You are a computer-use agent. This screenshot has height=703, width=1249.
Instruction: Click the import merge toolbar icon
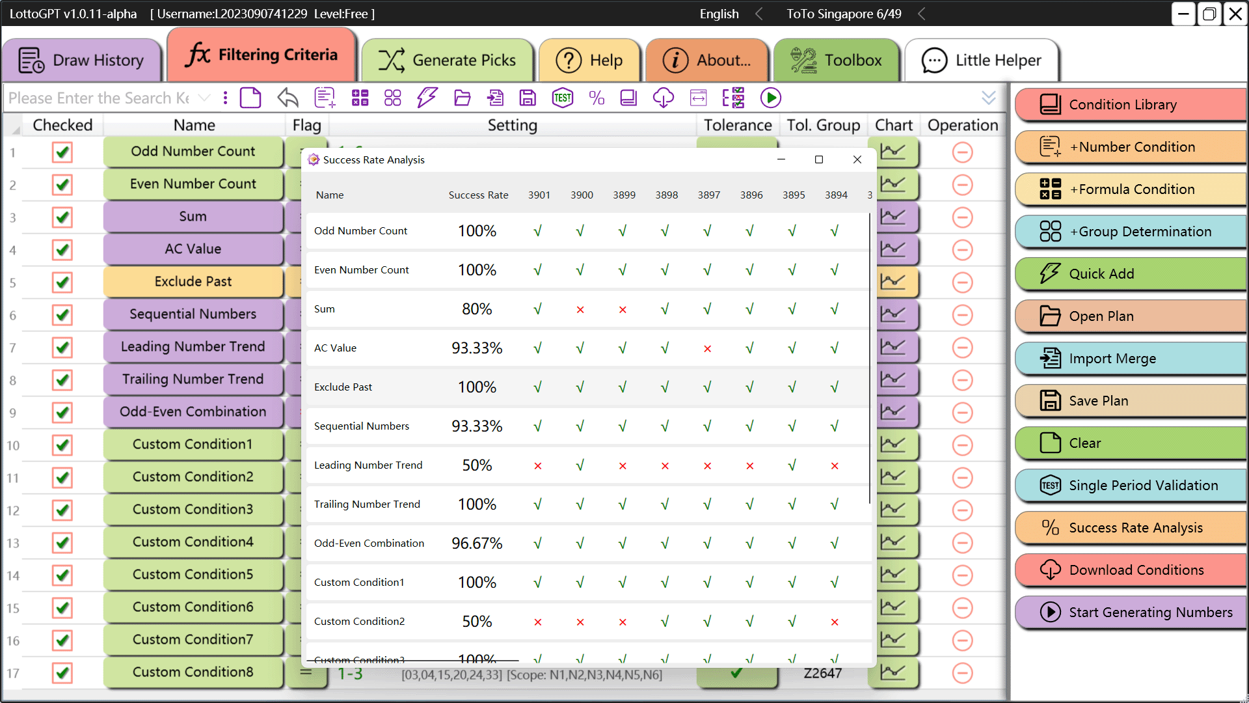pos(495,98)
